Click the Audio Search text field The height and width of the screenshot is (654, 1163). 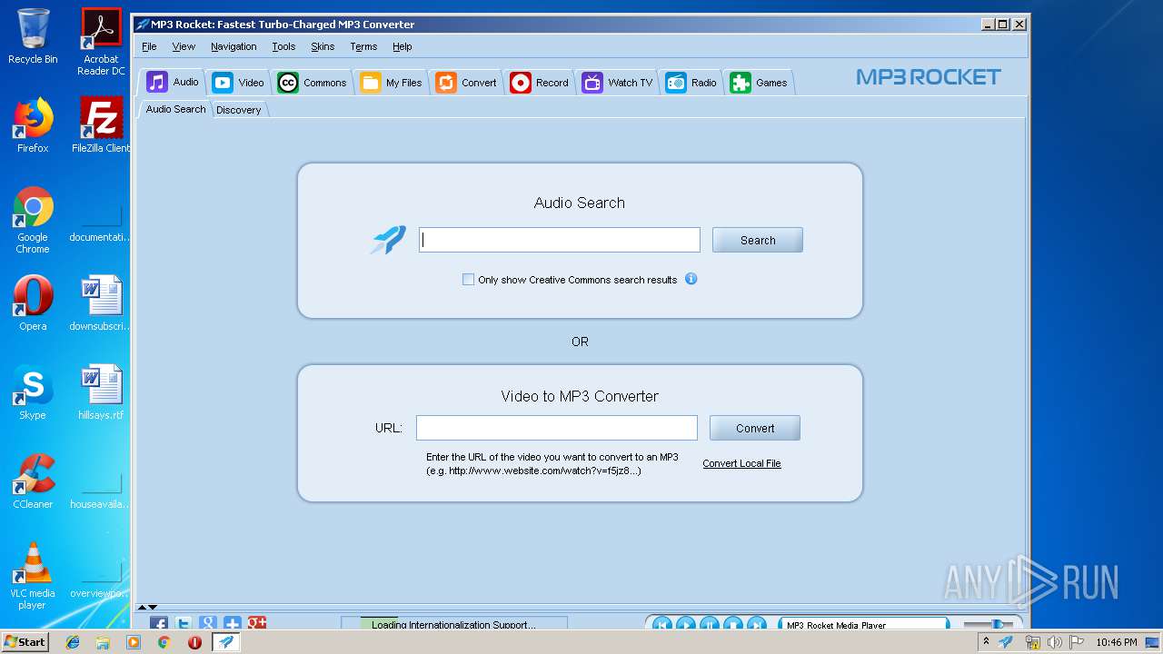pos(560,240)
